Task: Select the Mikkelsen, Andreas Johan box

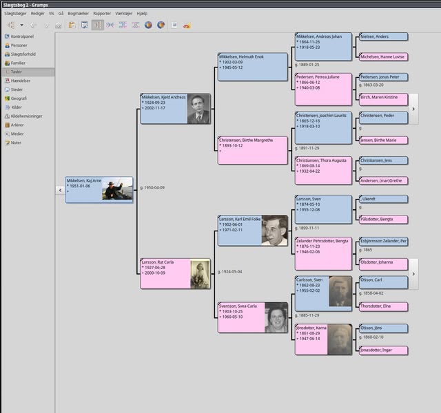Action: tap(323, 47)
